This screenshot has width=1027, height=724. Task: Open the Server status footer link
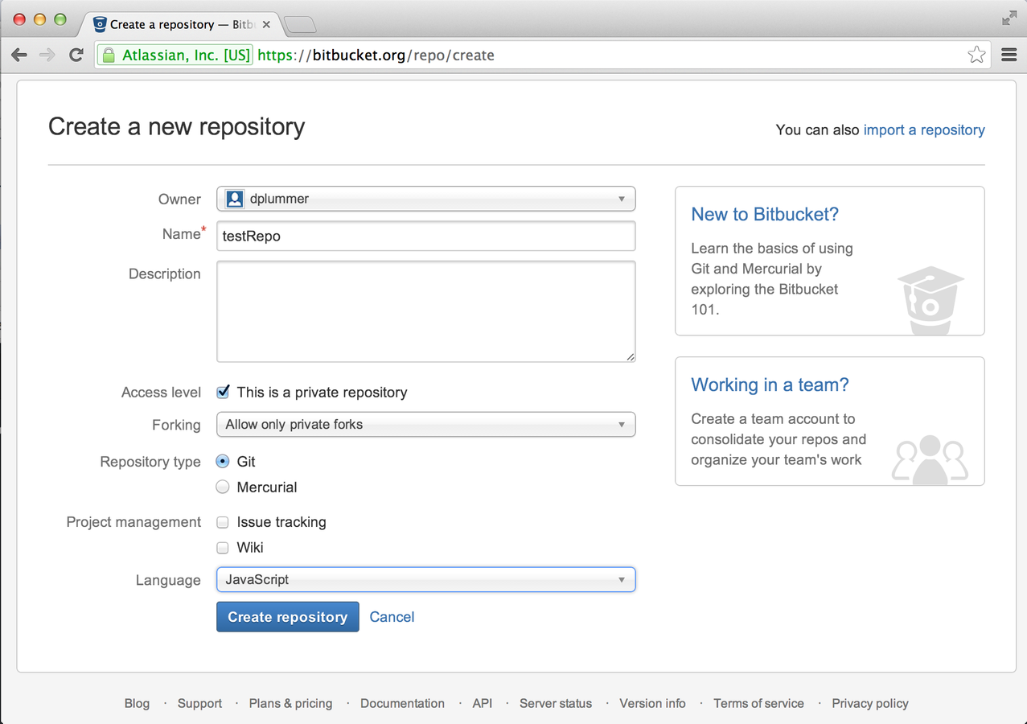point(556,703)
